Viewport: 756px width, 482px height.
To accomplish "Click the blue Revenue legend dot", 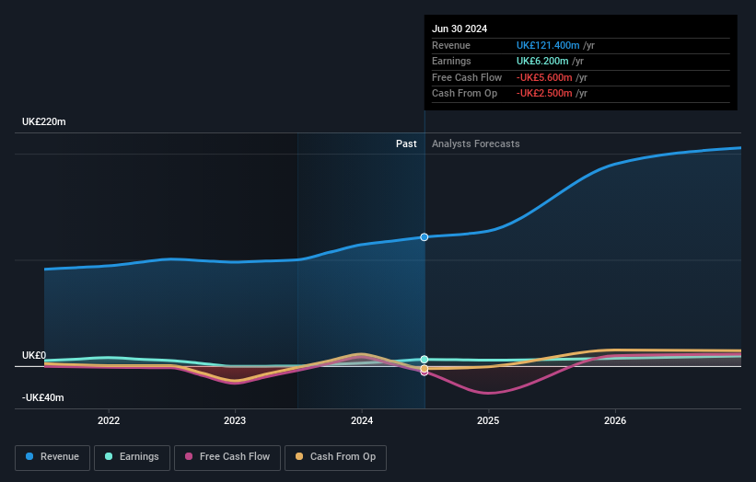I will [29, 456].
